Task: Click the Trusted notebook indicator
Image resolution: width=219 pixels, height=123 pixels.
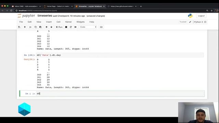Action: tap(183, 22)
